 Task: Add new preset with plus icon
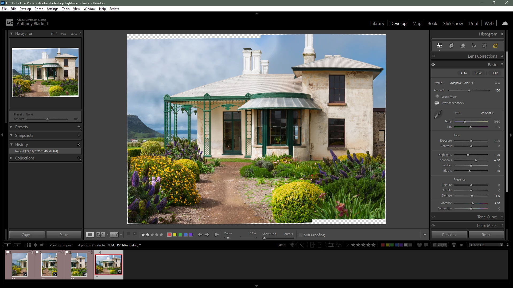click(x=79, y=127)
